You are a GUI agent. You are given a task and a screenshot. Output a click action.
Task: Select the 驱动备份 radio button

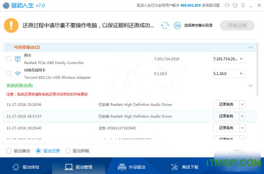9,151
